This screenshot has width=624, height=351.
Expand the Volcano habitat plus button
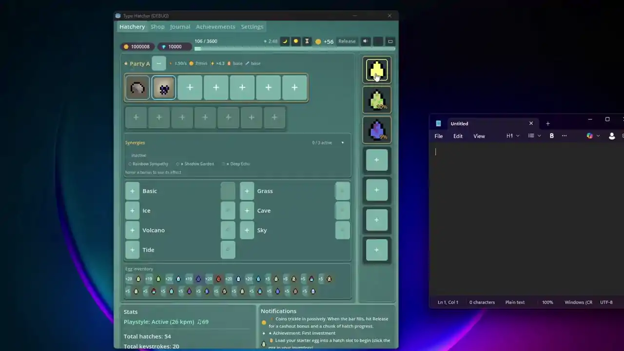coord(132,230)
